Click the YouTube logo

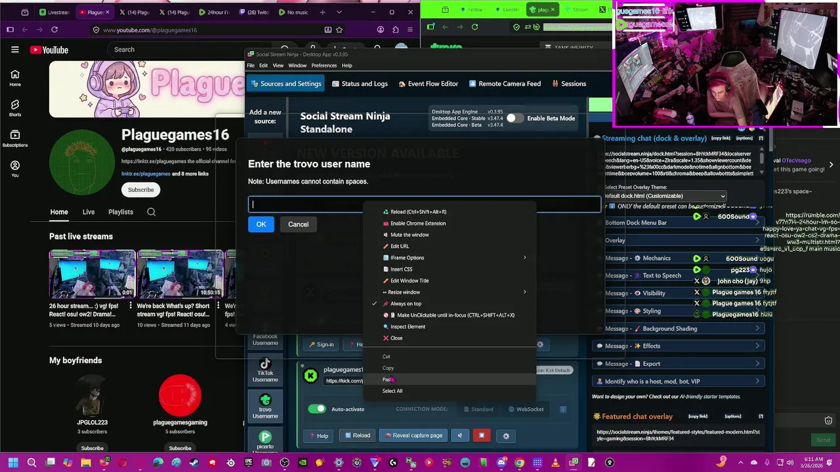(49, 50)
